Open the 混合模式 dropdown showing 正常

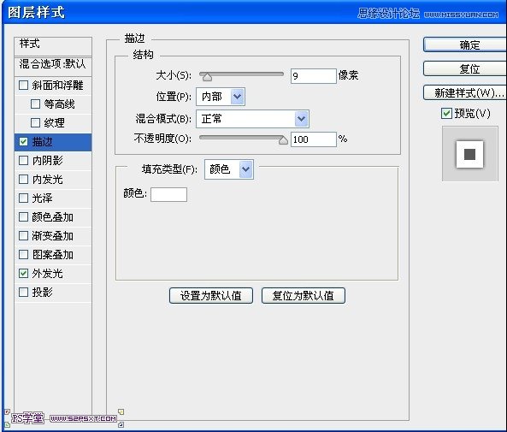252,119
